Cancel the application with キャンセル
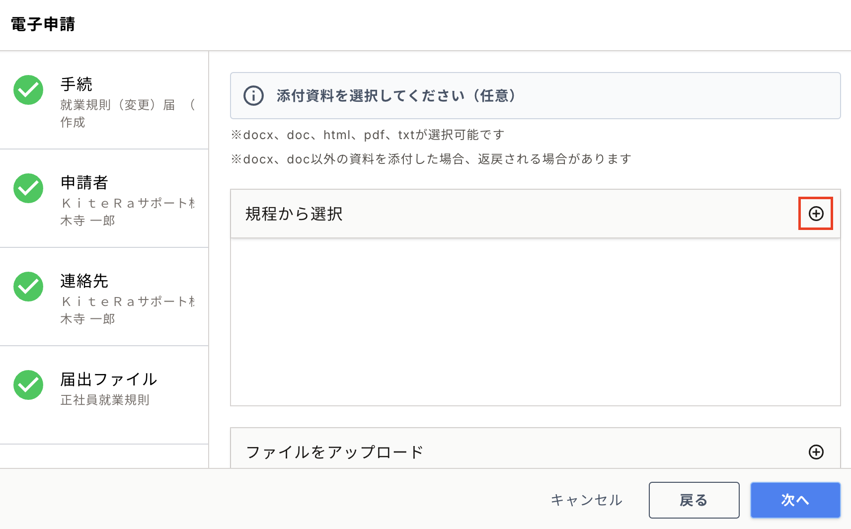The height and width of the screenshot is (529, 851). (587, 500)
